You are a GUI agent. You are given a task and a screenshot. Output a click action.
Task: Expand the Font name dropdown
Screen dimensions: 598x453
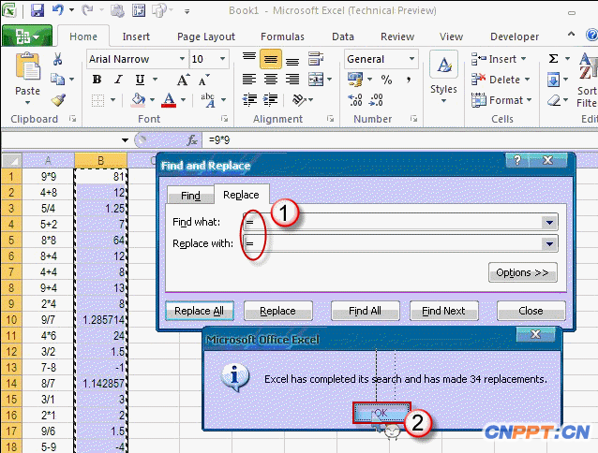click(182, 59)
